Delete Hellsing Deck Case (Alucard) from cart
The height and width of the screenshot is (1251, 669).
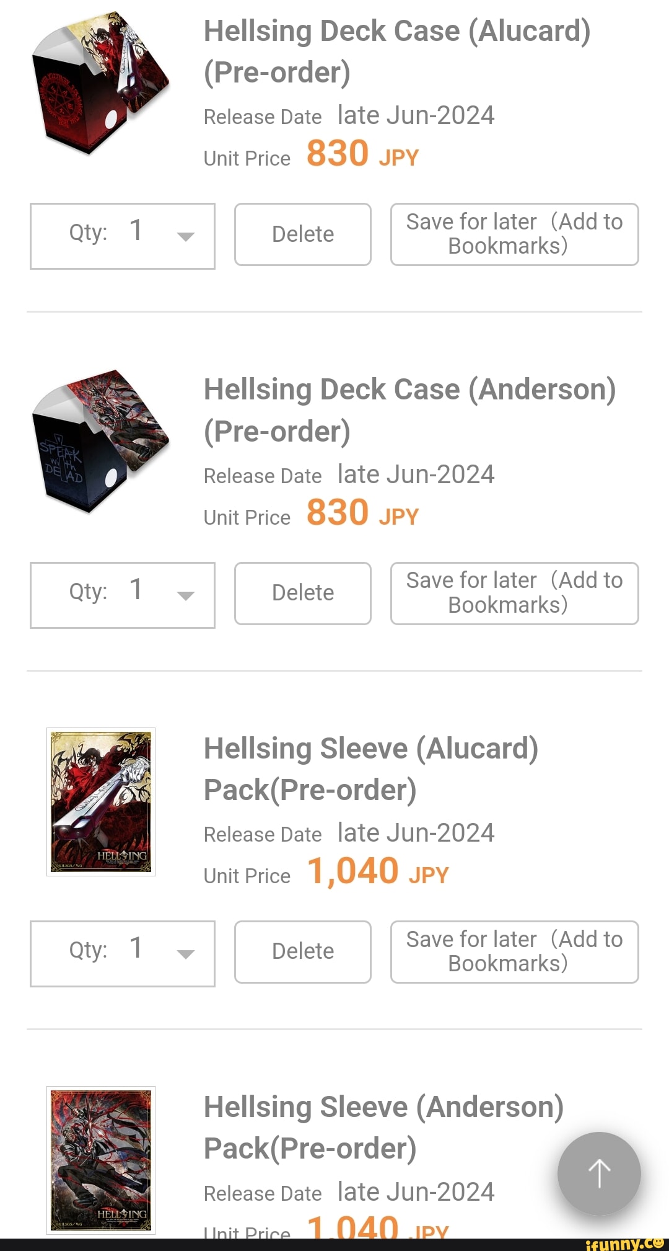click(302, 234)
